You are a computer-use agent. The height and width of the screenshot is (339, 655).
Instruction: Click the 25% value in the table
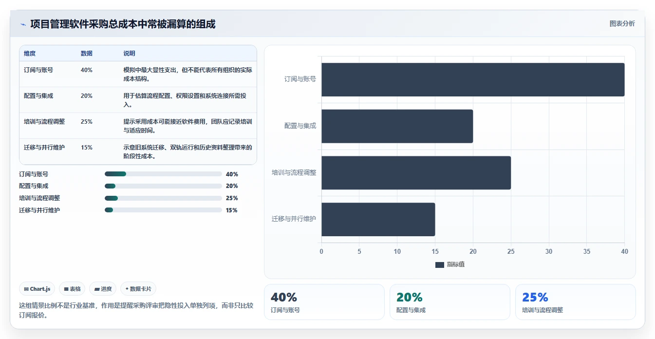pos(87,122)
